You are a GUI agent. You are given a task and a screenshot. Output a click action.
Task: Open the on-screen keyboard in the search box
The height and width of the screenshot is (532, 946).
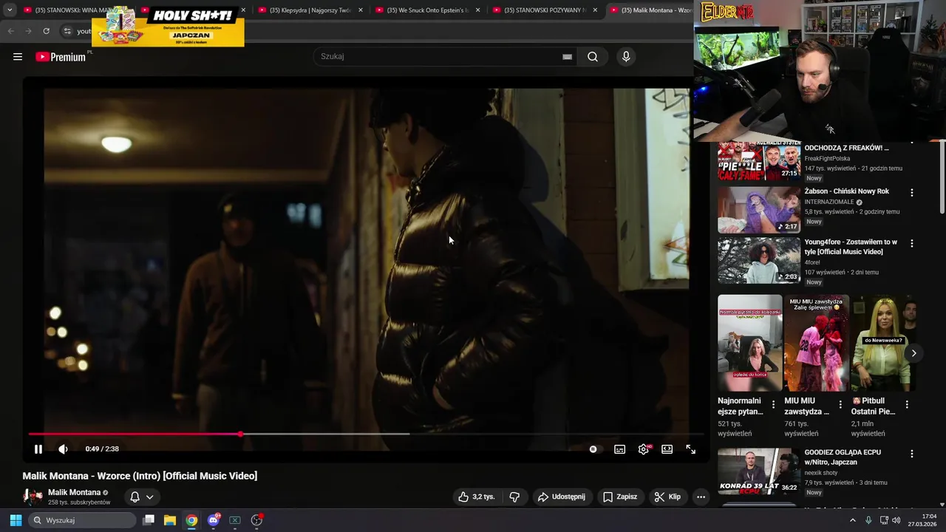(567, 57)
